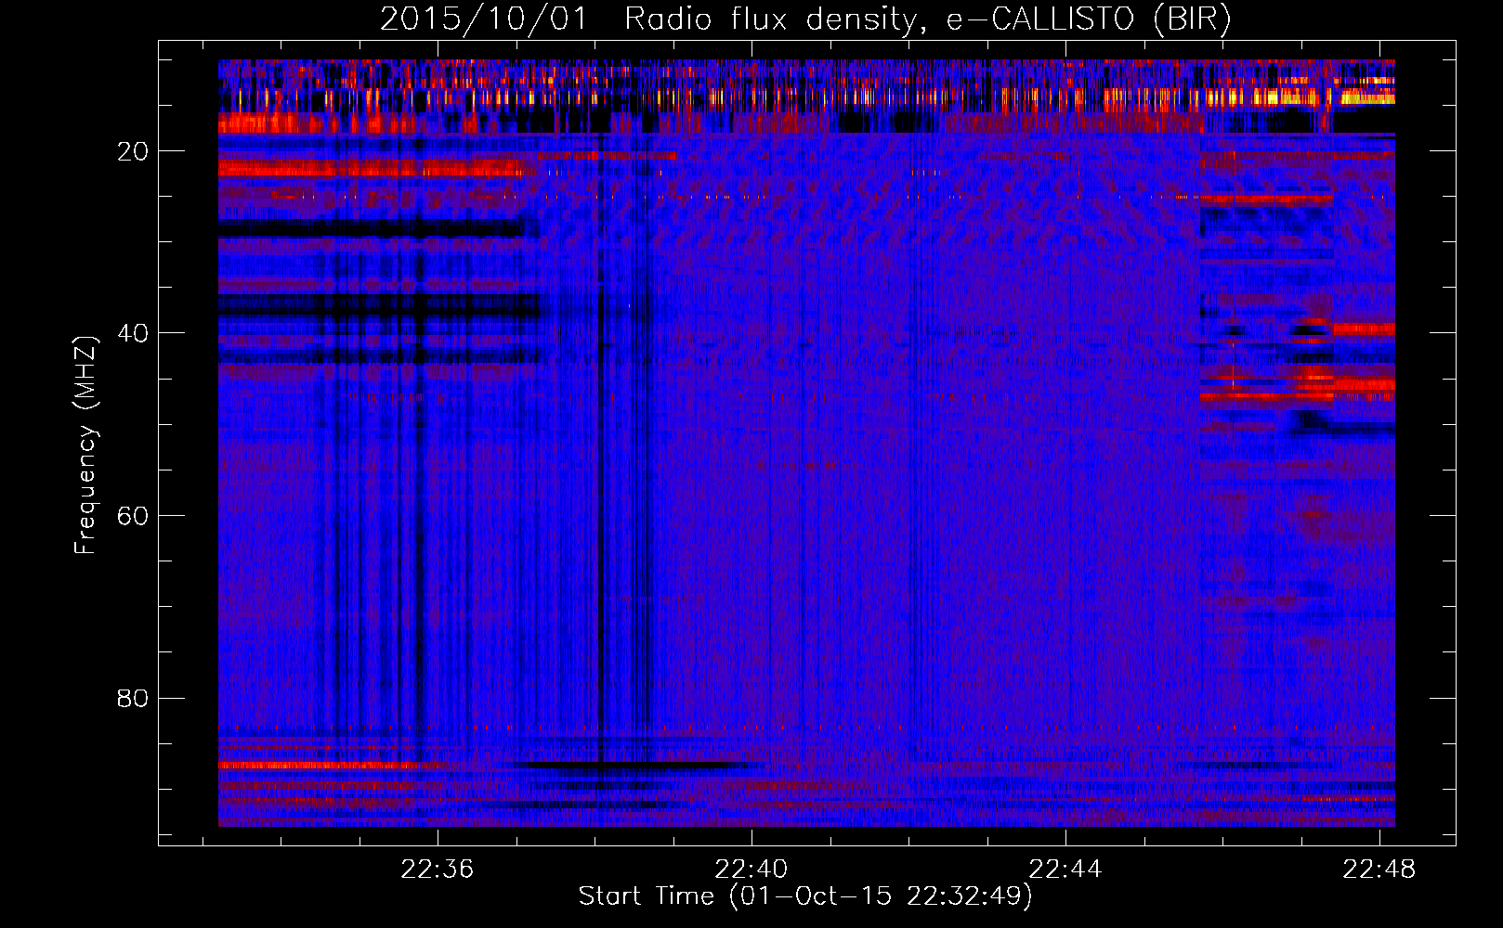Click the 22:48 time tick label
This screenshot has height=928, width=1503.
pyautogui.click(x=1379, y=869)
